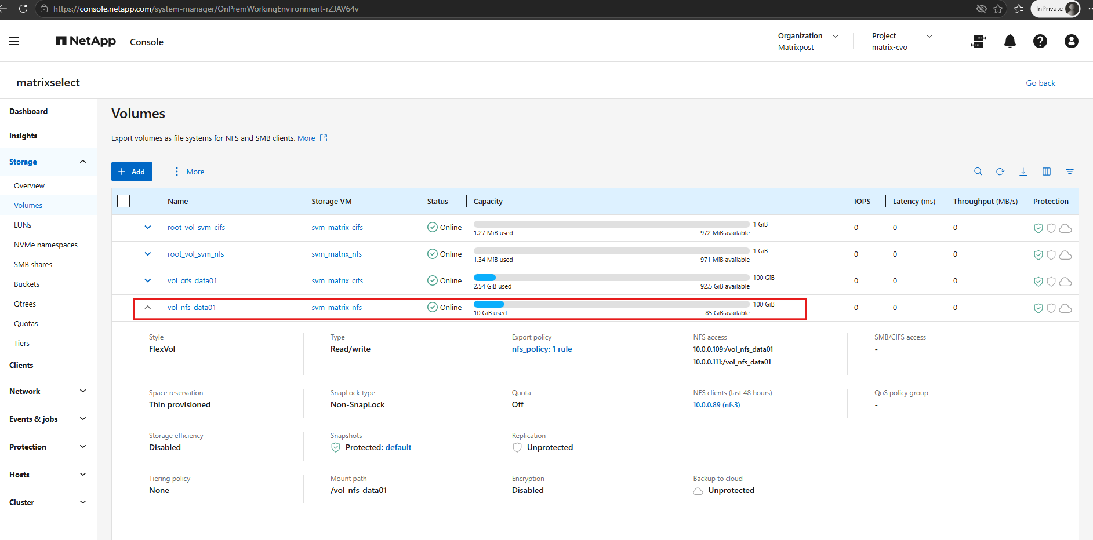Go to SMB shares in sidebar

[33, 264]
